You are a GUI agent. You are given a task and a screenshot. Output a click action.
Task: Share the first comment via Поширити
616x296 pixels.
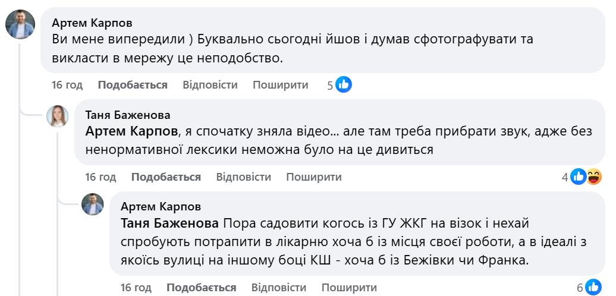[x=281, y=85]
